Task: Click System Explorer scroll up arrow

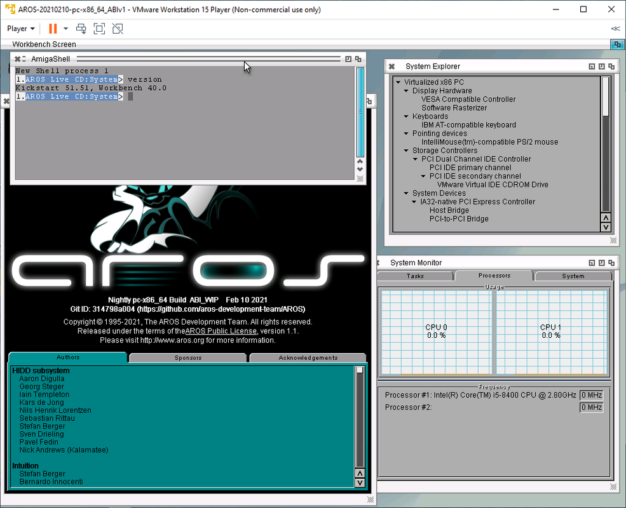Action: [606, 218]
